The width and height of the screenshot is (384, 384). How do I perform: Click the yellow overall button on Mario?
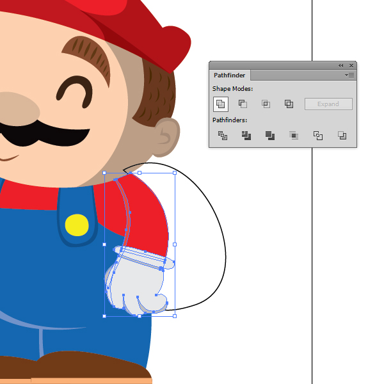[77, 225]
